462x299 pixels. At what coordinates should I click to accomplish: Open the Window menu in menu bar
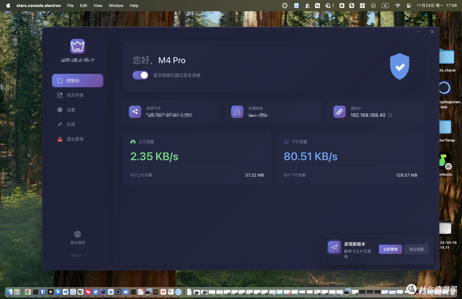tap(116, 6)
